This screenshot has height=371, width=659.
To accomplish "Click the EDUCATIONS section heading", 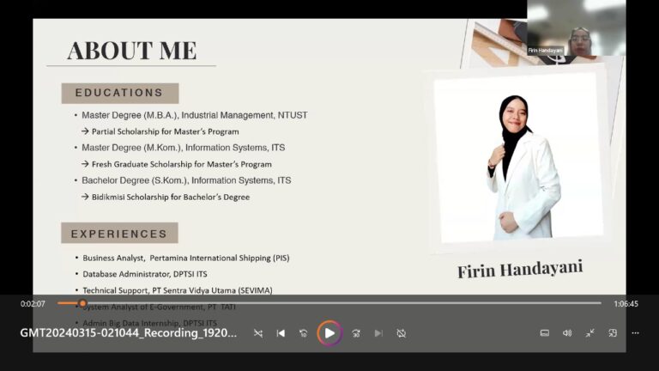I will (x=119, y=93).
